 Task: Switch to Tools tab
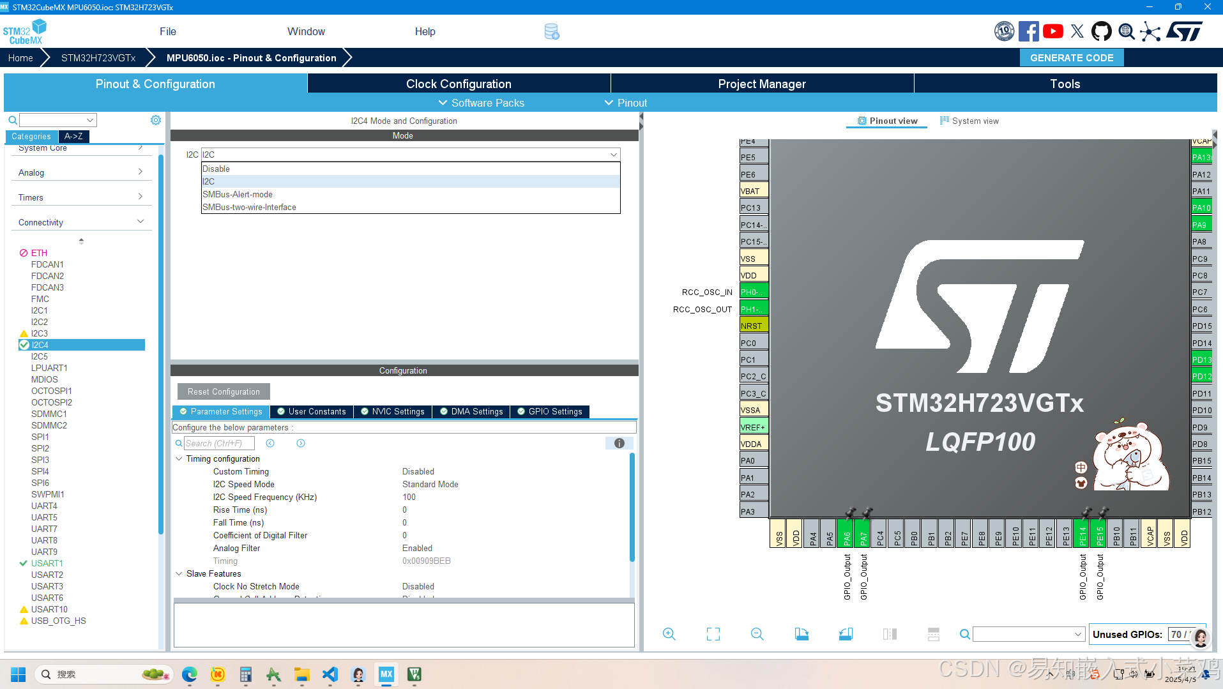coord(1065,84)
